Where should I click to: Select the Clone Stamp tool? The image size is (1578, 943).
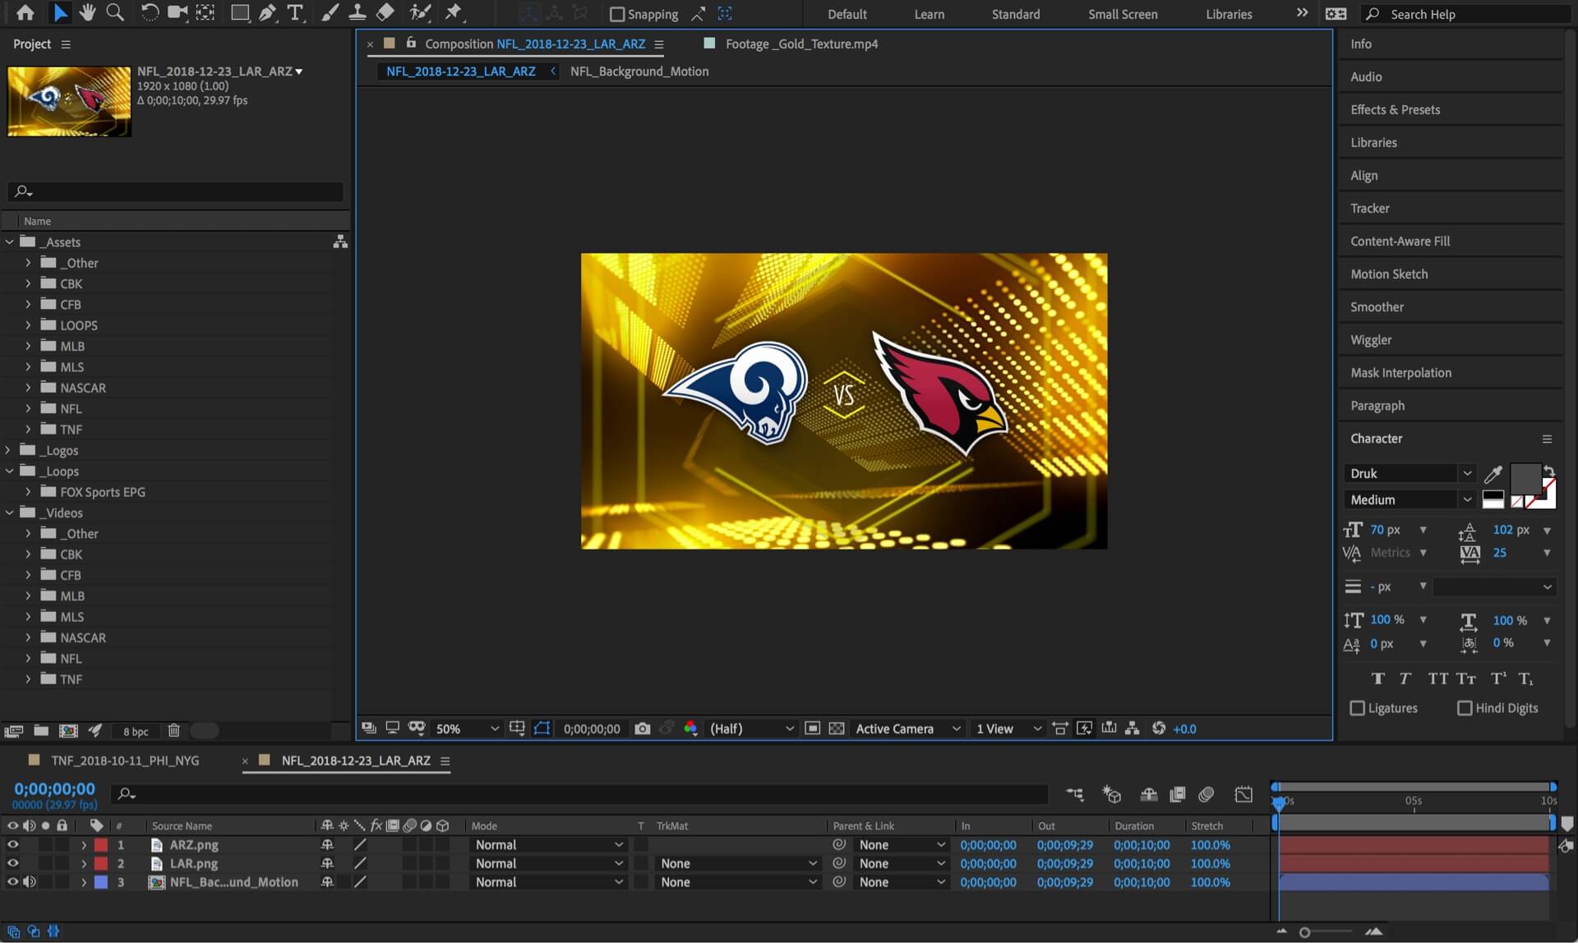[358, 12]
